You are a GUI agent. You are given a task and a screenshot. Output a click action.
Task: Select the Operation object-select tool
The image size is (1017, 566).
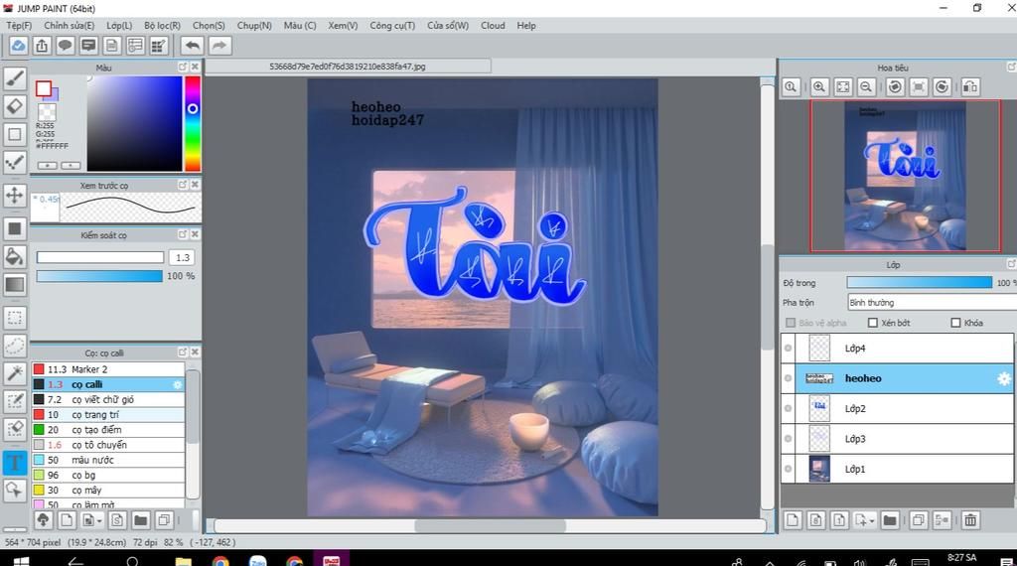(15, 490)
